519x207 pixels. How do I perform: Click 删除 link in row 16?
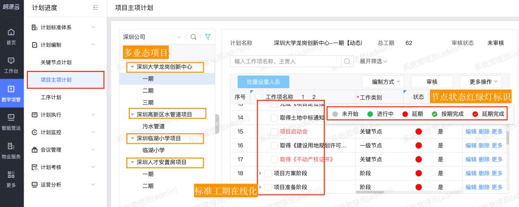[484, 145]
